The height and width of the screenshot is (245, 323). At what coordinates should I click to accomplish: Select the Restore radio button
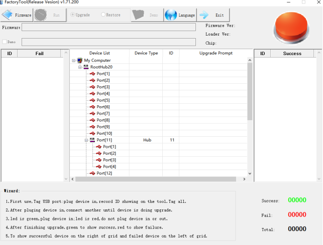click(x=103, y=15)
